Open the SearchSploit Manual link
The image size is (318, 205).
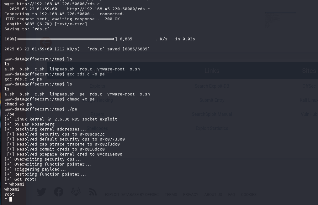[212, 114]
